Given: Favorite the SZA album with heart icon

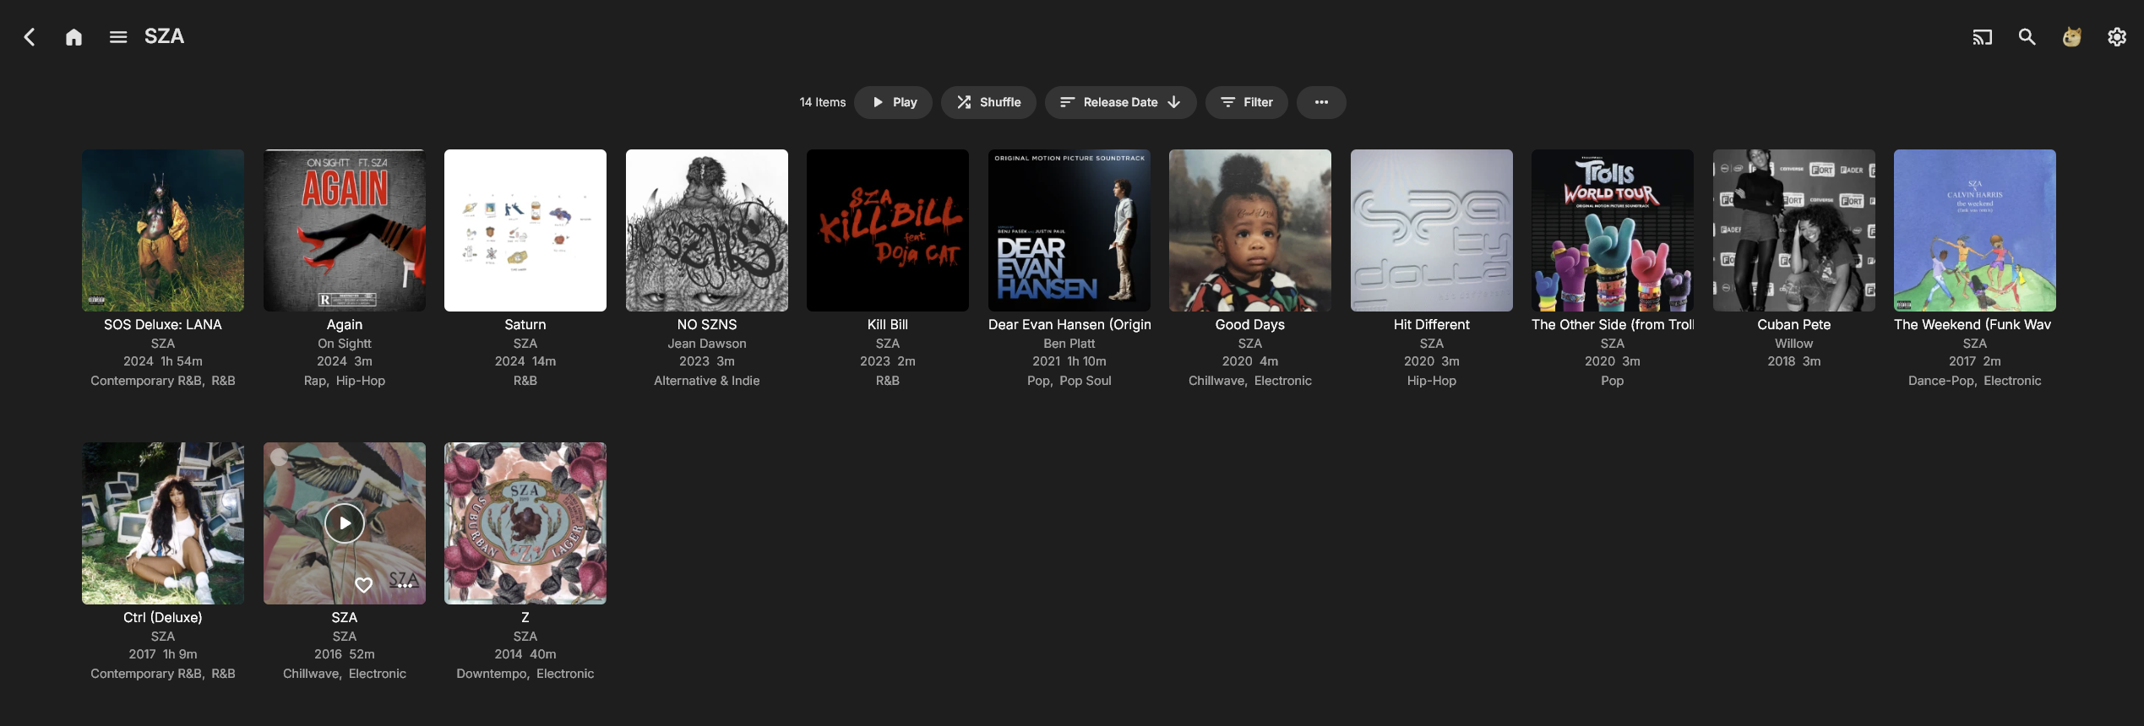Looking at the screenshot, I should point(364,584).
